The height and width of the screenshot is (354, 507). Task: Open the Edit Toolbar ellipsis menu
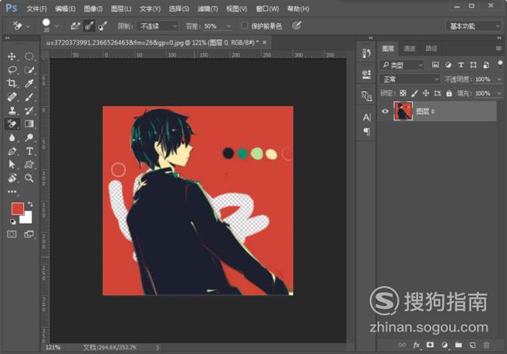tap(12, 191)
